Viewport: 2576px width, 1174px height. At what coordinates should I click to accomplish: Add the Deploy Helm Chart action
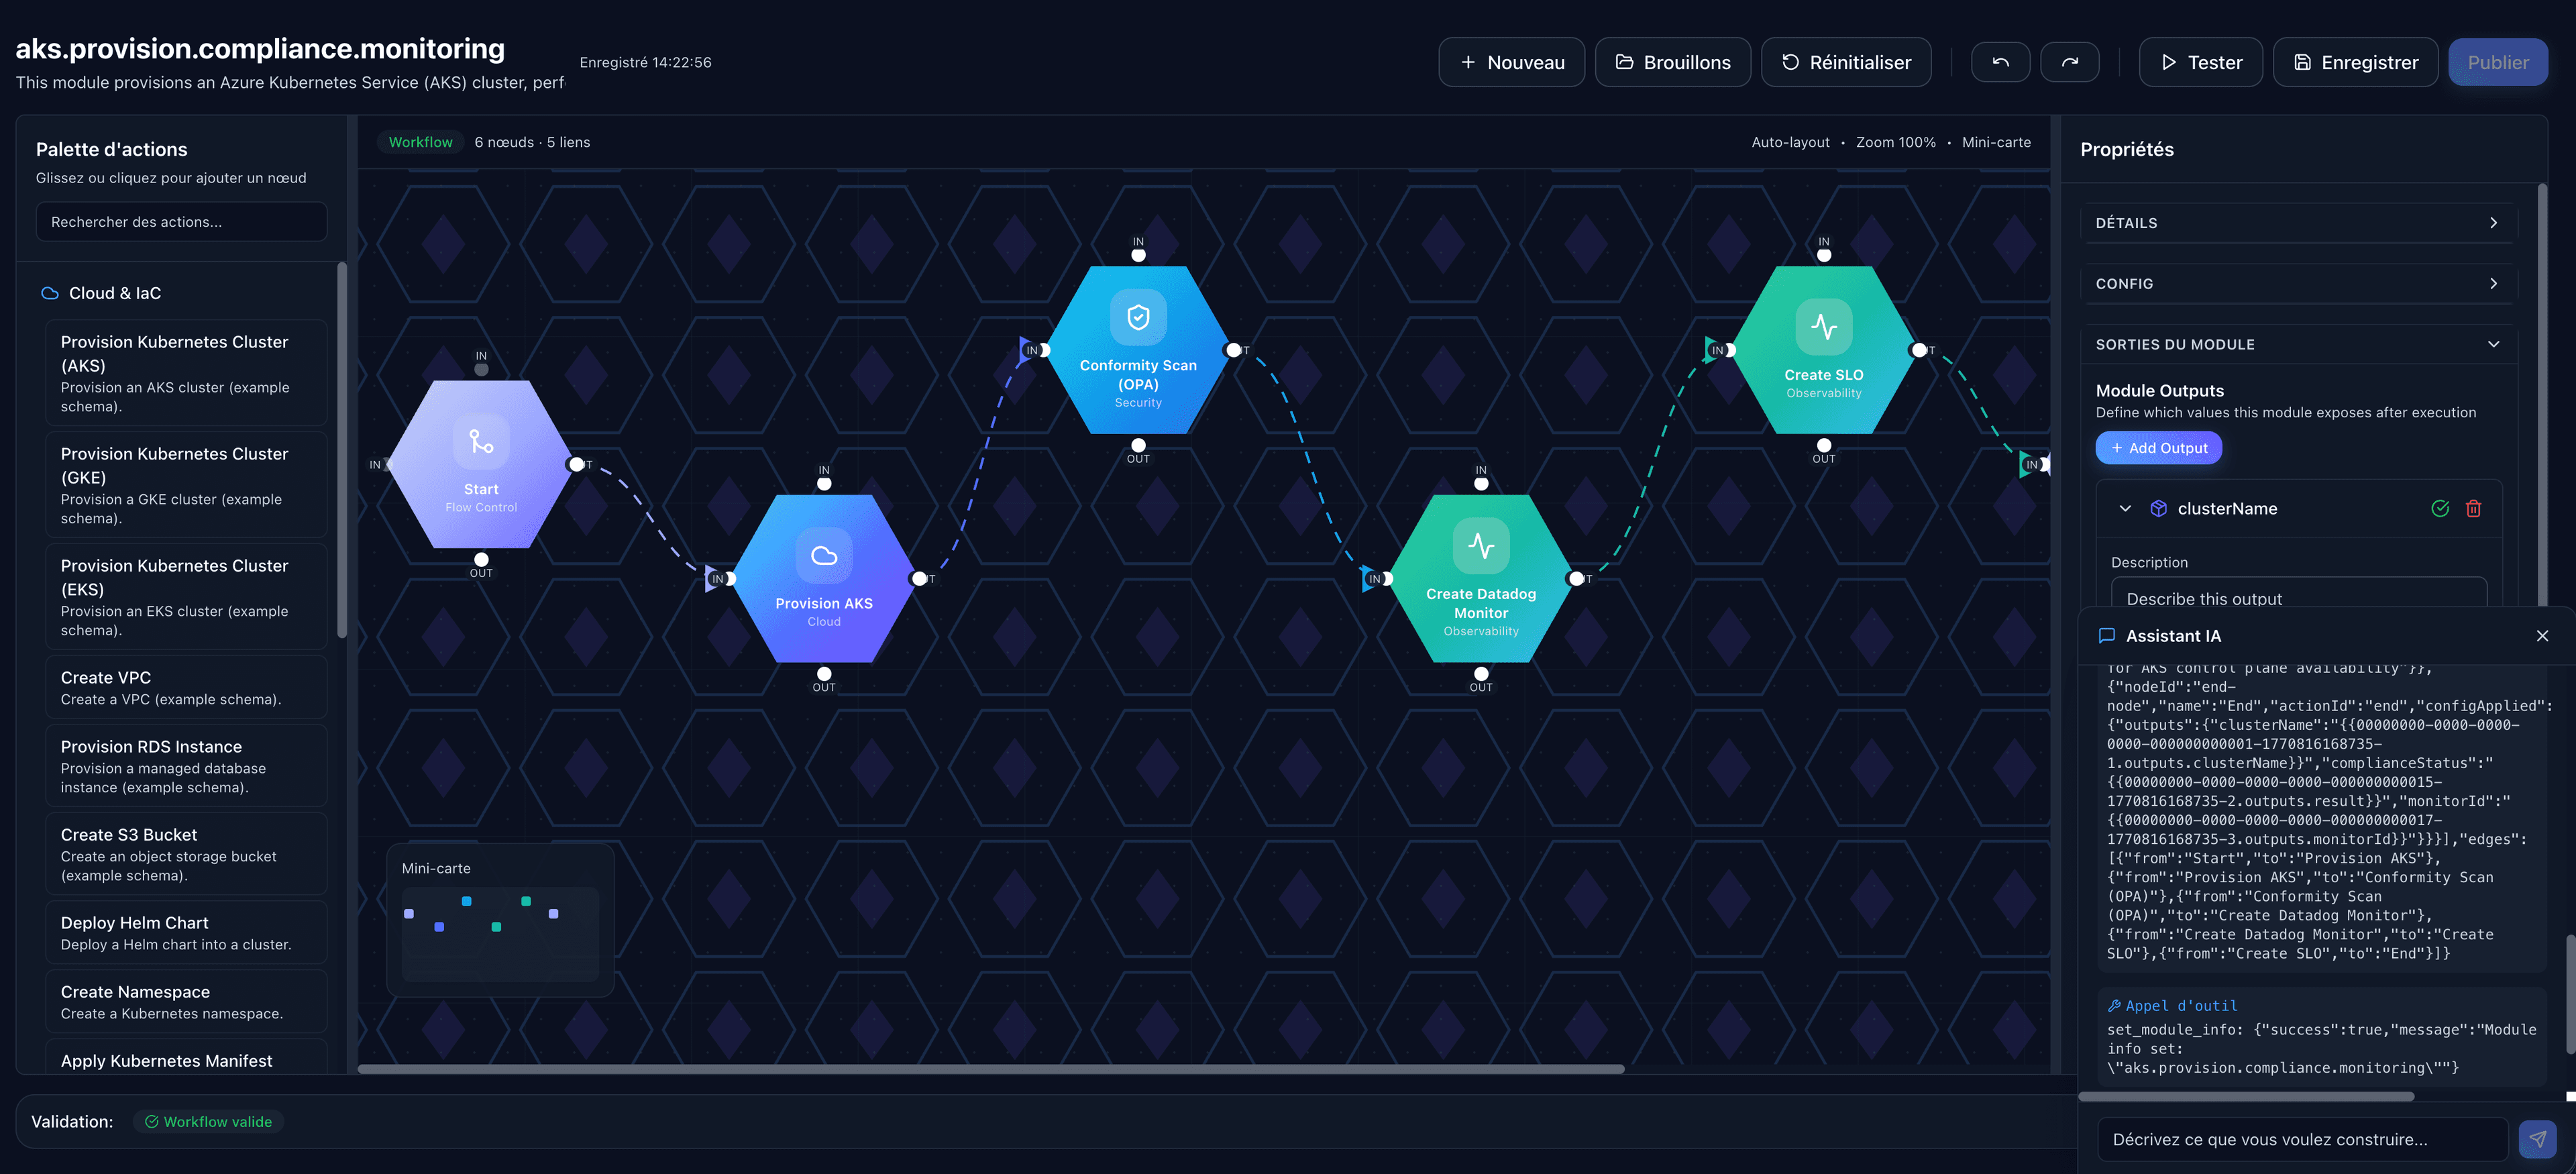coord(186,932)
